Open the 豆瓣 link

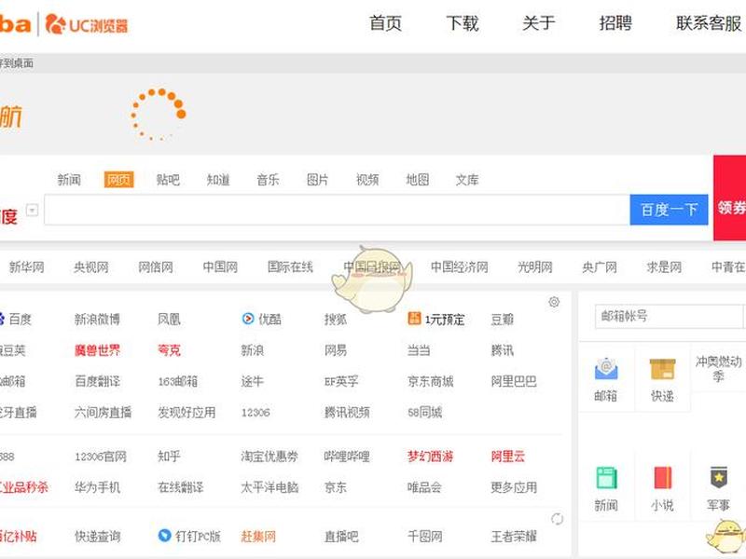coord(502,319)
